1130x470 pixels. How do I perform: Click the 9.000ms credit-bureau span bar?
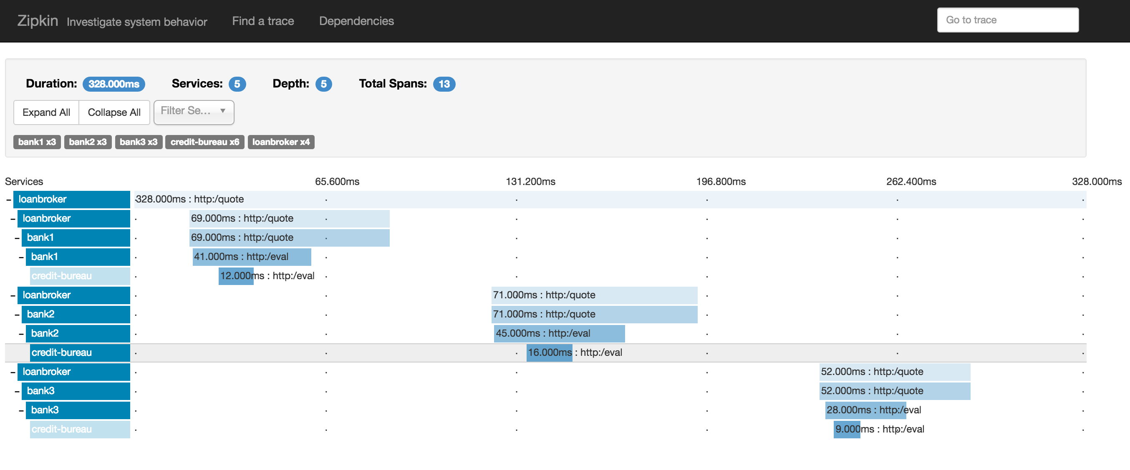point(846,429)
